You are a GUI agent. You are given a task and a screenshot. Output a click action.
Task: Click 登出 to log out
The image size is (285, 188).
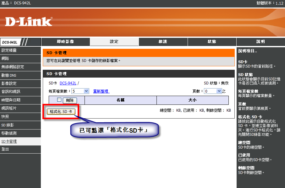(x=20, y=149)
